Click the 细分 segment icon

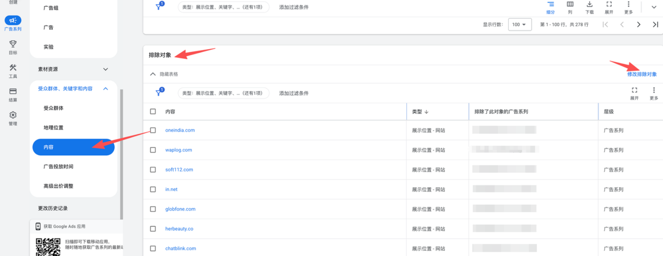coord(550,4)
